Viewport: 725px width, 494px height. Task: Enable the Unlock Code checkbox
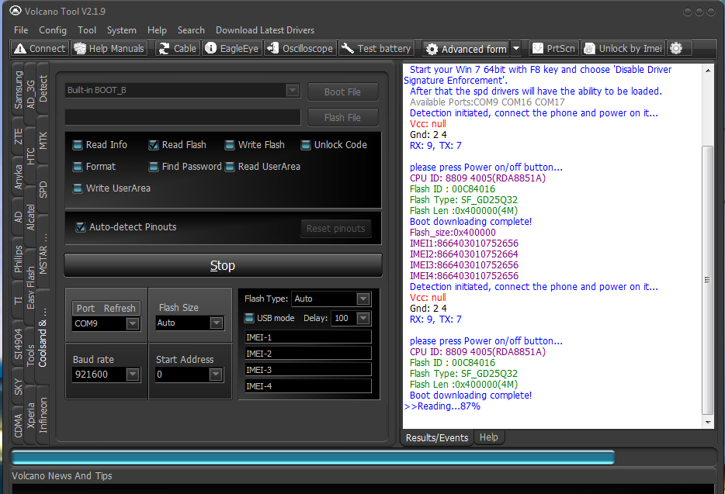tap(306, 145)
